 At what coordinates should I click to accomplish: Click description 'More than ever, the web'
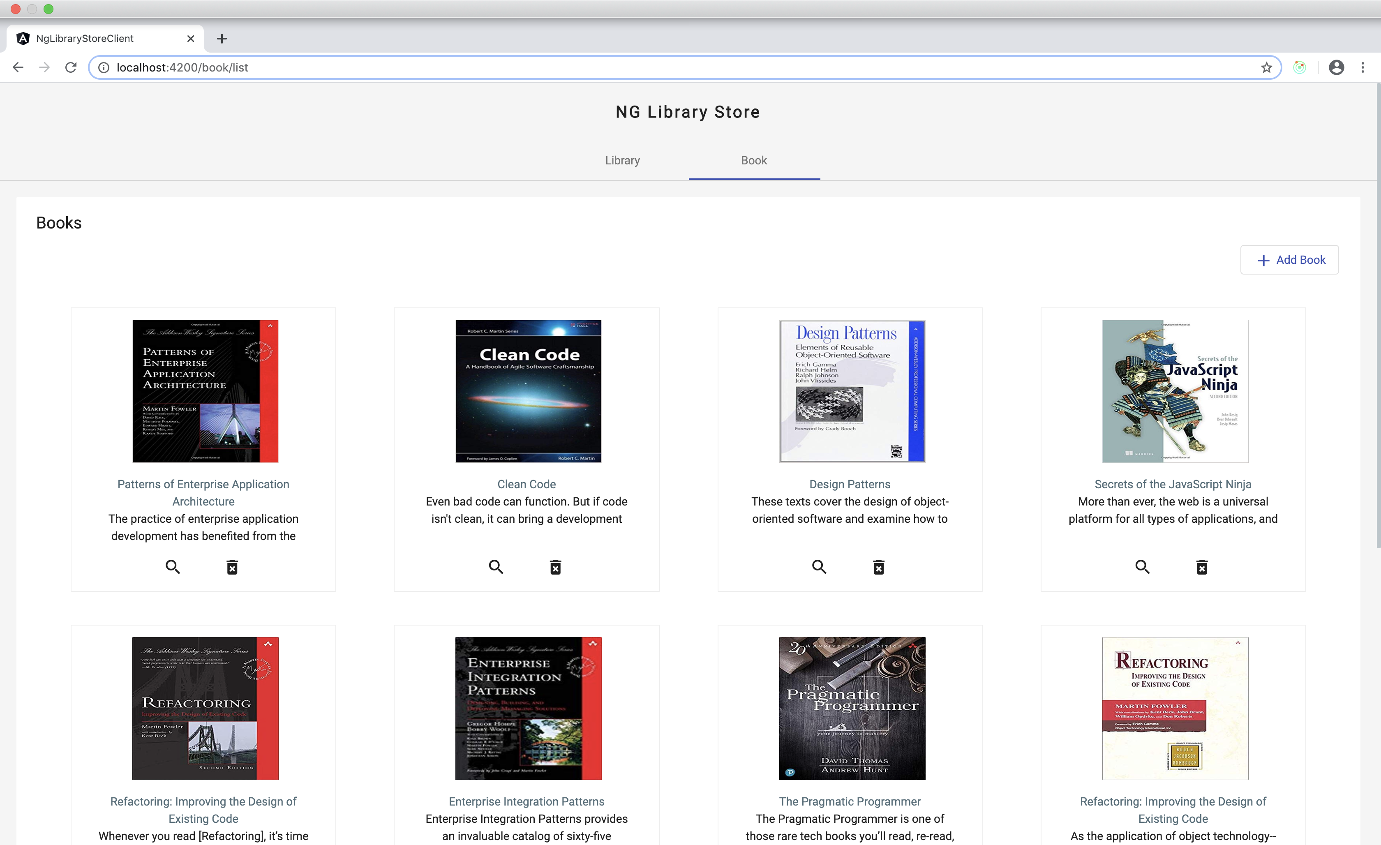pyautogui.click(x=1173, y=510)
